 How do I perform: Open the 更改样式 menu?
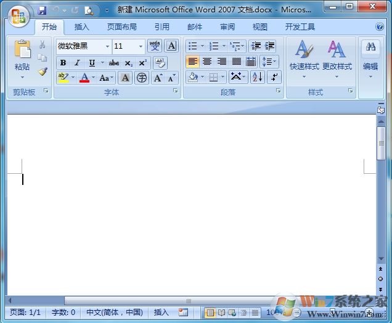coord(337,59)
